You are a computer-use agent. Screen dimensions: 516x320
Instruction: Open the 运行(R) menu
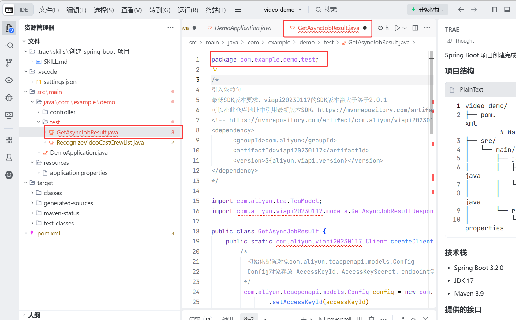click(x=188, y=10)
